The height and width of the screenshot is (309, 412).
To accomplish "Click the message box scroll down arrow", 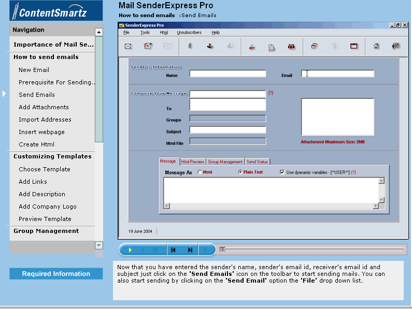I will point(381,200).
